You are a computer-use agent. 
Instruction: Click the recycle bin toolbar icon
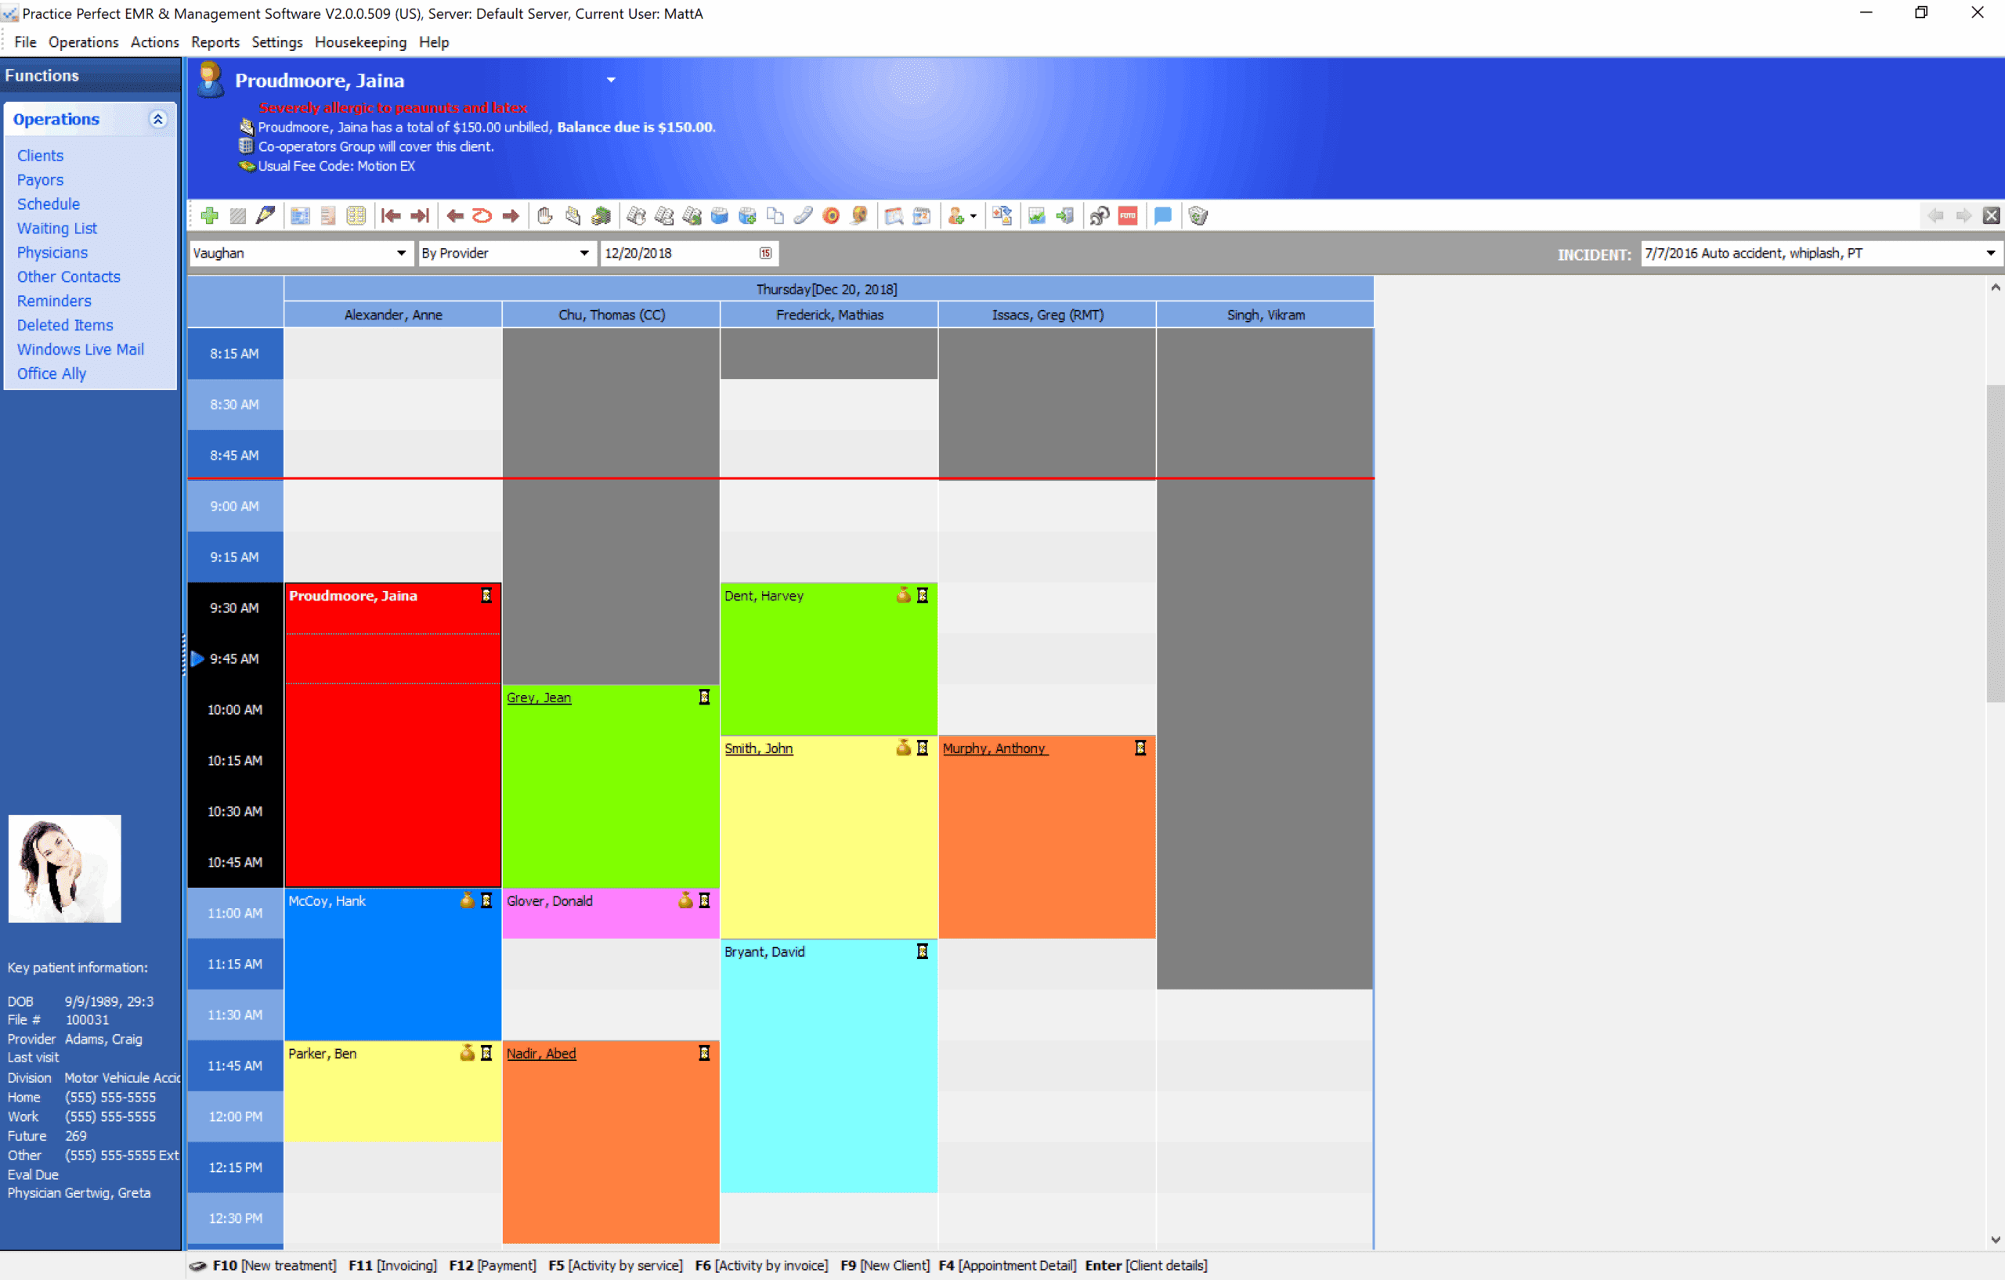(x=1198, y=216)
